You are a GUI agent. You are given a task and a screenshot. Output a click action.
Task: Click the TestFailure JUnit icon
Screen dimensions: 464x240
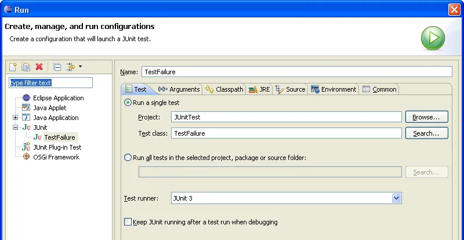click(x=37, y=137)
